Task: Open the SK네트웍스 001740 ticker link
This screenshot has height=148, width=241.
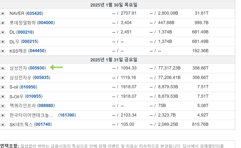Action: click(43, 124)
